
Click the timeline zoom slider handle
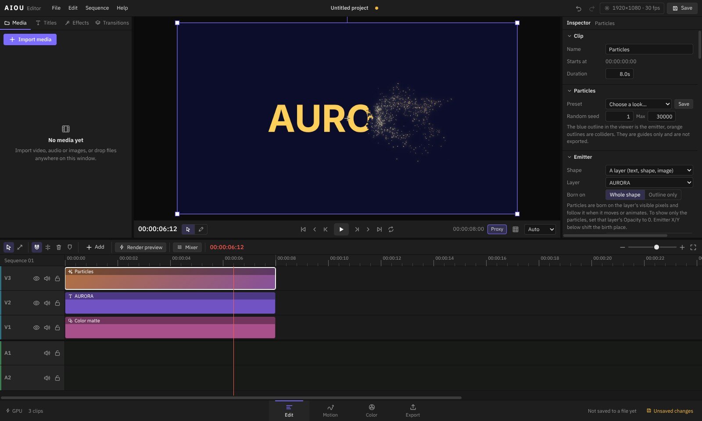tap(656, 247)
